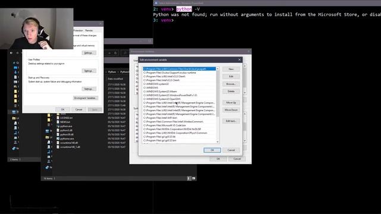
Task: Select the plain C:\WINDOWS entry
Action: pos(179,87)
